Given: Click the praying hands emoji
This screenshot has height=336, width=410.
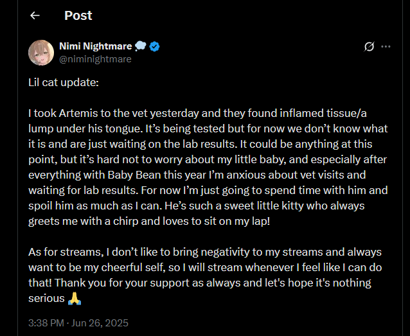Looking at the screenshot, I should coord(75,298).
